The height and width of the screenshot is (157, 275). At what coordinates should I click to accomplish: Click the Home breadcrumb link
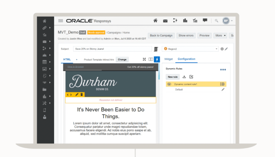(126, 33)
